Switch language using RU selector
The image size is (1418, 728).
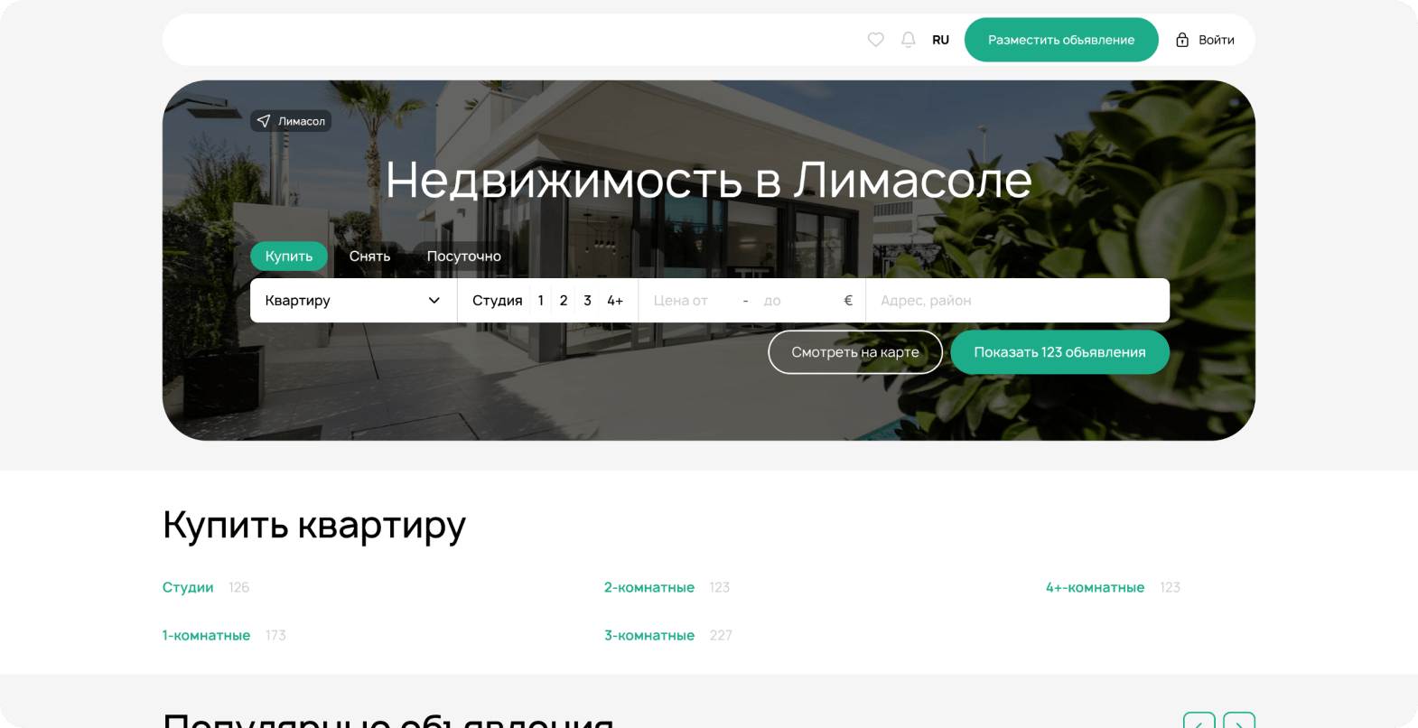point(940,40)
